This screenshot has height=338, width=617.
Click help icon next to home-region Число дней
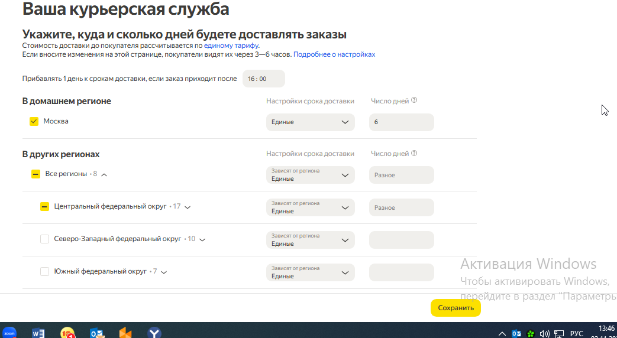(414, 100)
